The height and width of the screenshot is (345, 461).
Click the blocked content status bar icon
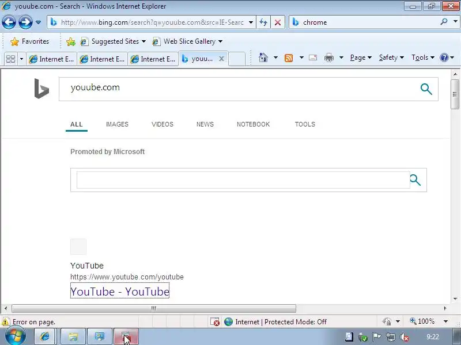tap(215, 322)
